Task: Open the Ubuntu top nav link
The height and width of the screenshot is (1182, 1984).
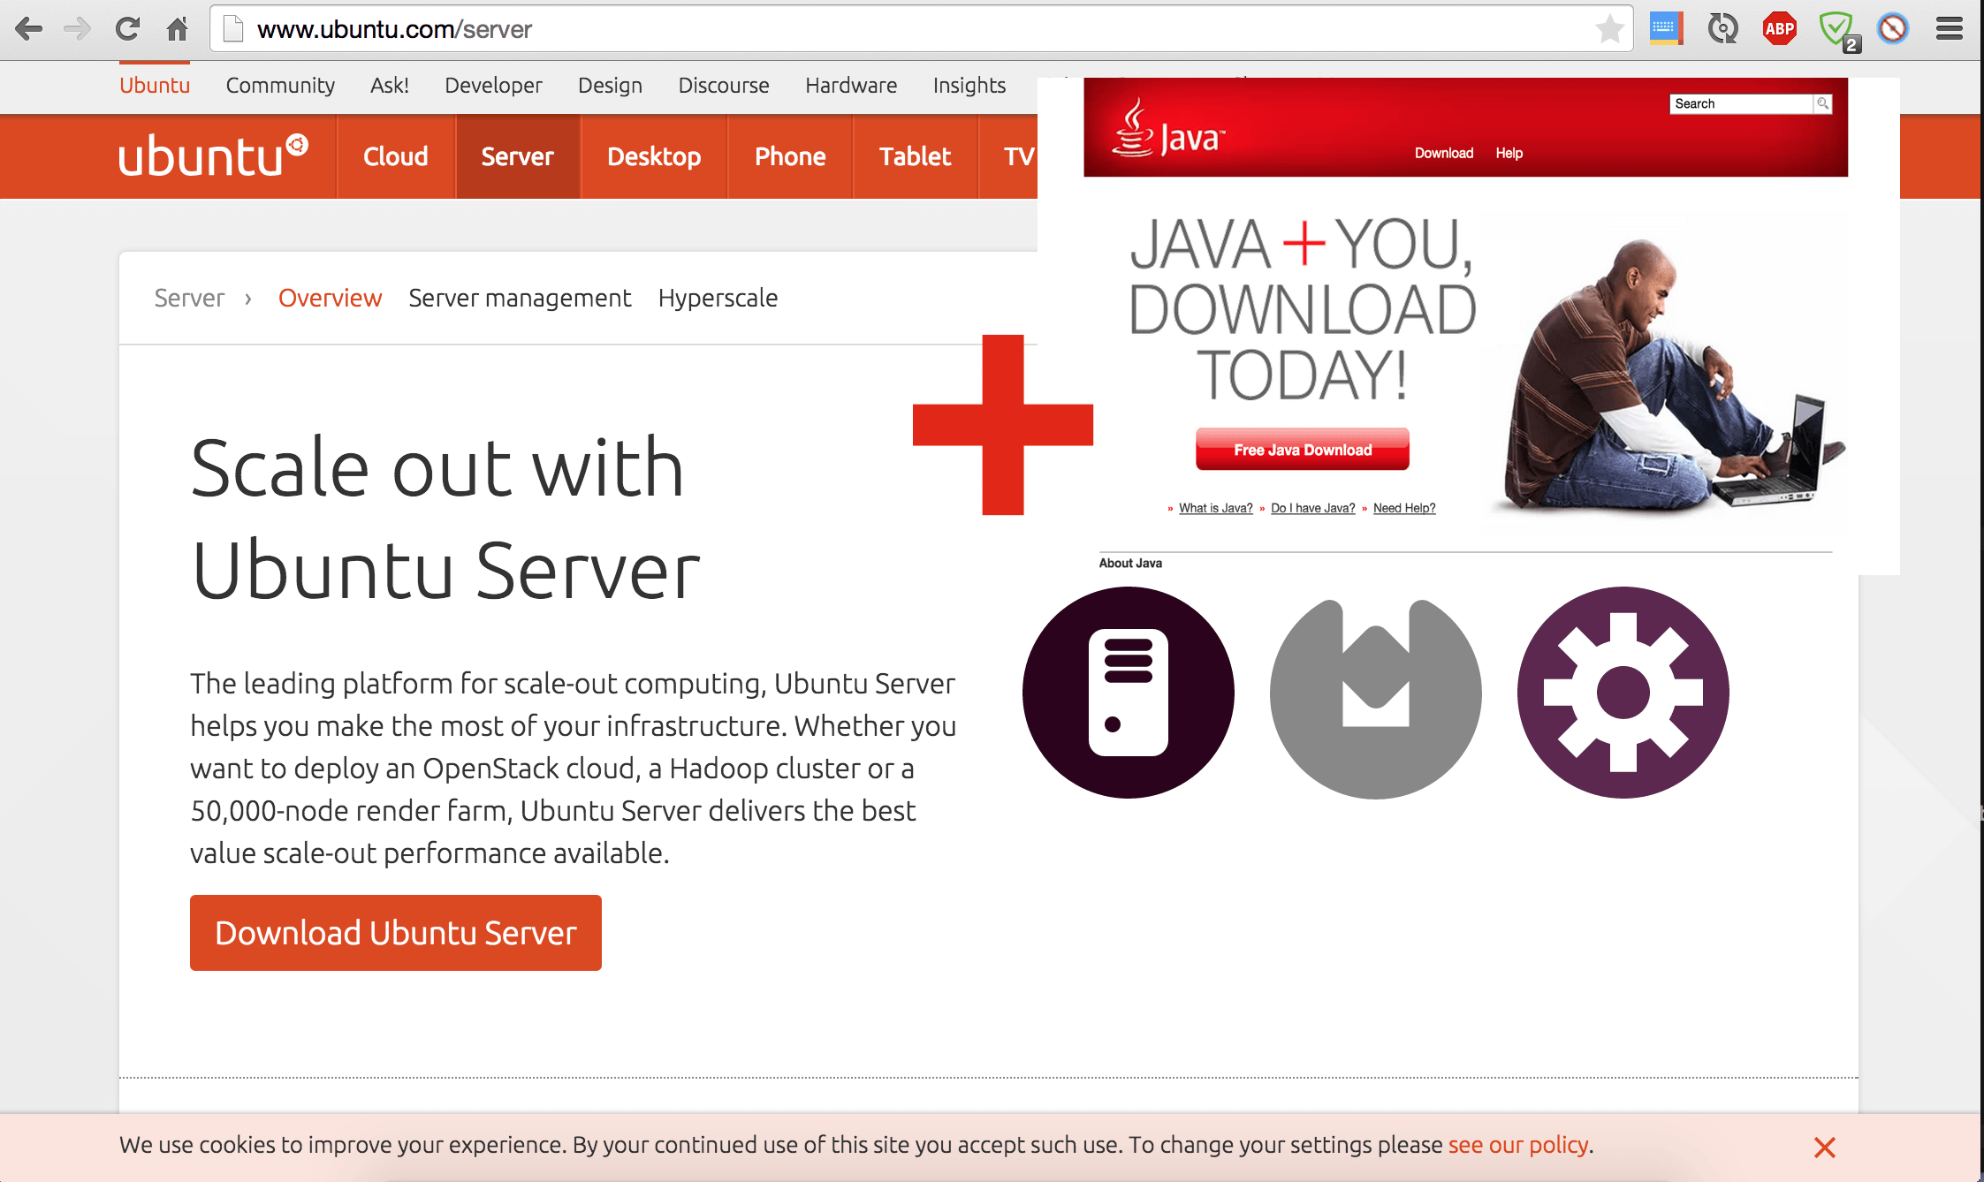Action: click(155, 85)
